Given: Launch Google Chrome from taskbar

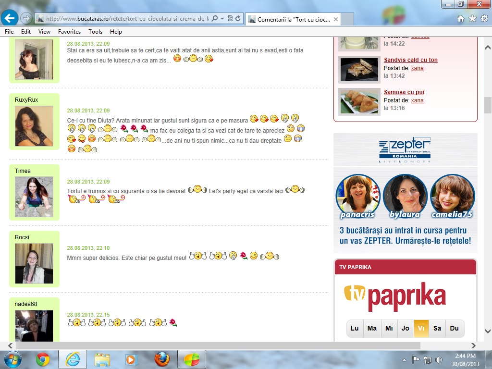Looking at the screenshot, I should 43,359.
